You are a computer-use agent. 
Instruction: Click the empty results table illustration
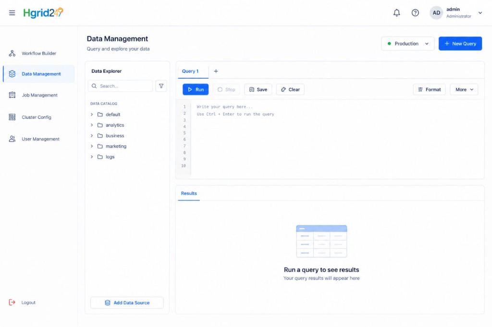click(321, 241)
